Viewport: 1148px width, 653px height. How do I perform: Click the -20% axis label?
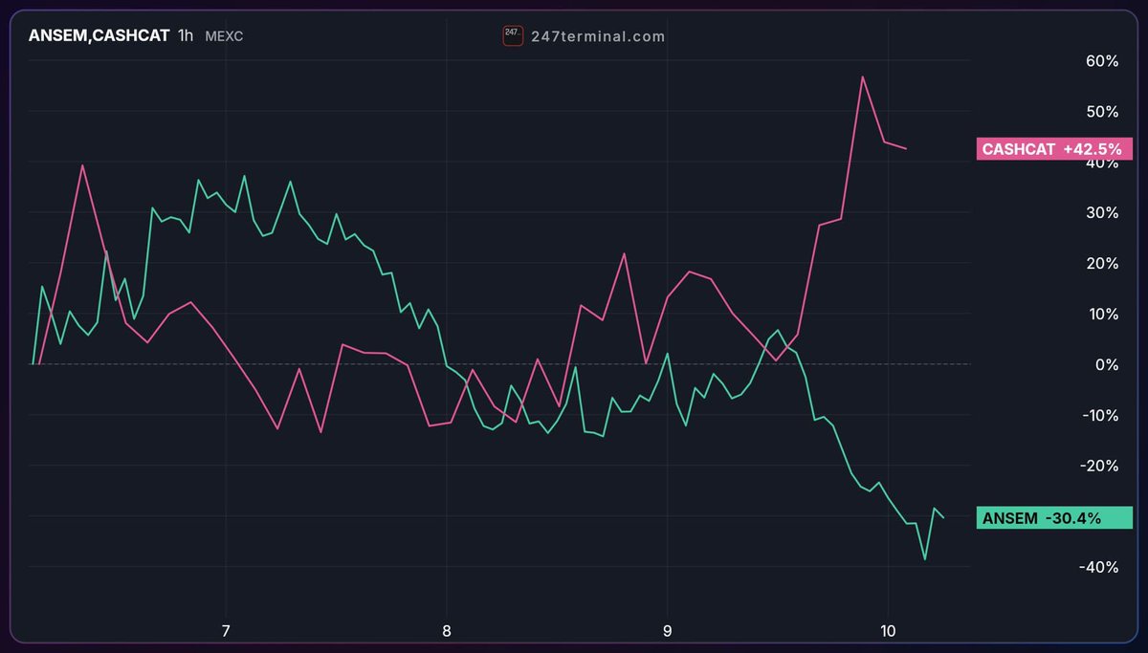pos(1098,467)
